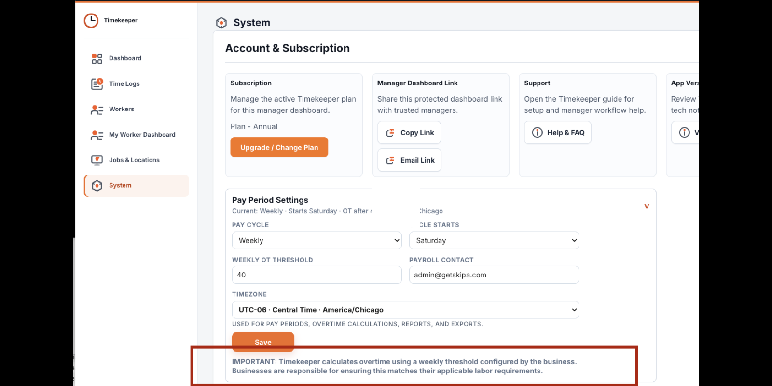Click the System hexagon icon in sidebar
This screenshot has height=386, width=772.
pos(97,186)
